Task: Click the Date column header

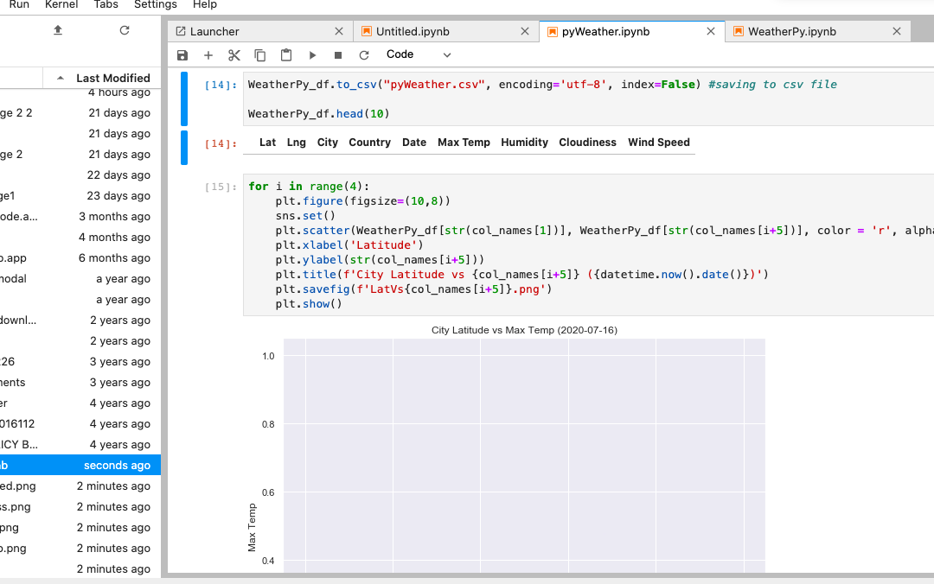Action: [x=414, y=143]
